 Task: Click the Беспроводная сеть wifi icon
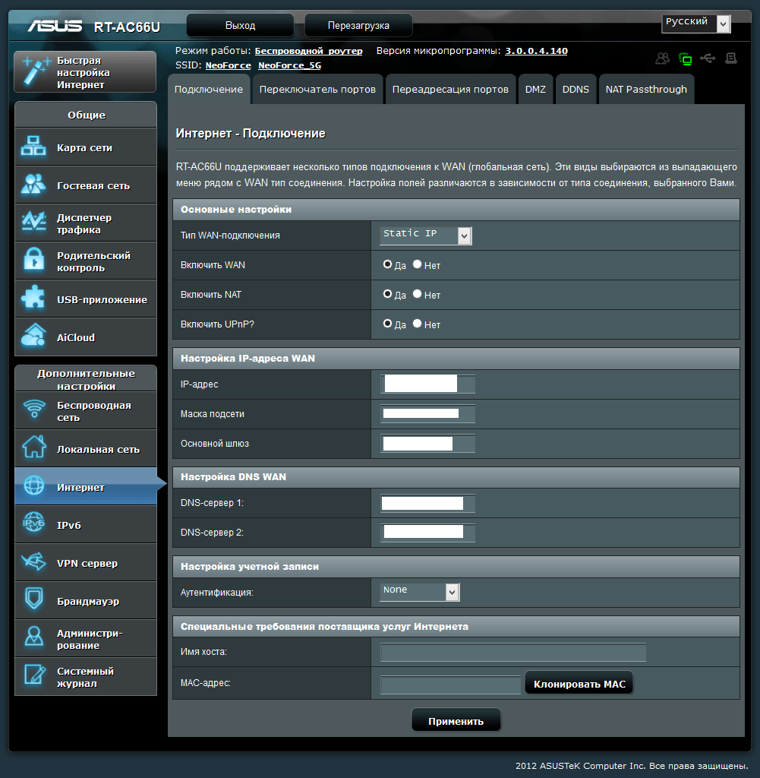(x=33, y=410)
